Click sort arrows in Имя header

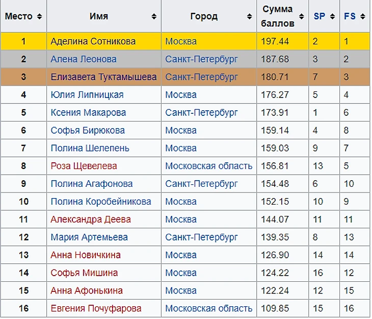coord(154,16)
